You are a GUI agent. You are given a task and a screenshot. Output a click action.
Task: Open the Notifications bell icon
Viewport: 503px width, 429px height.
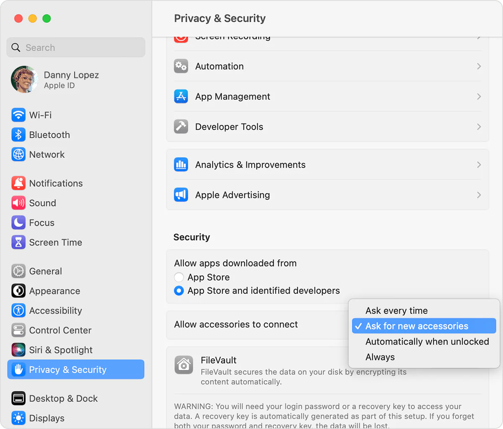click(x=18, y=183)
